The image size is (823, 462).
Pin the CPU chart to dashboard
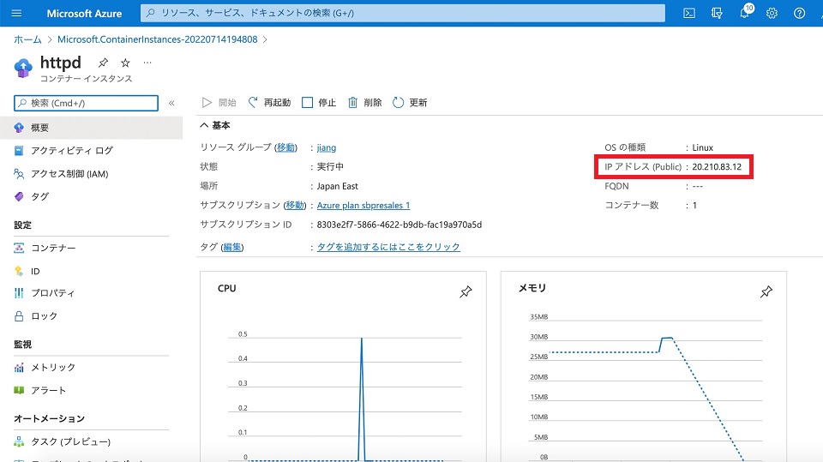point(466,292)
